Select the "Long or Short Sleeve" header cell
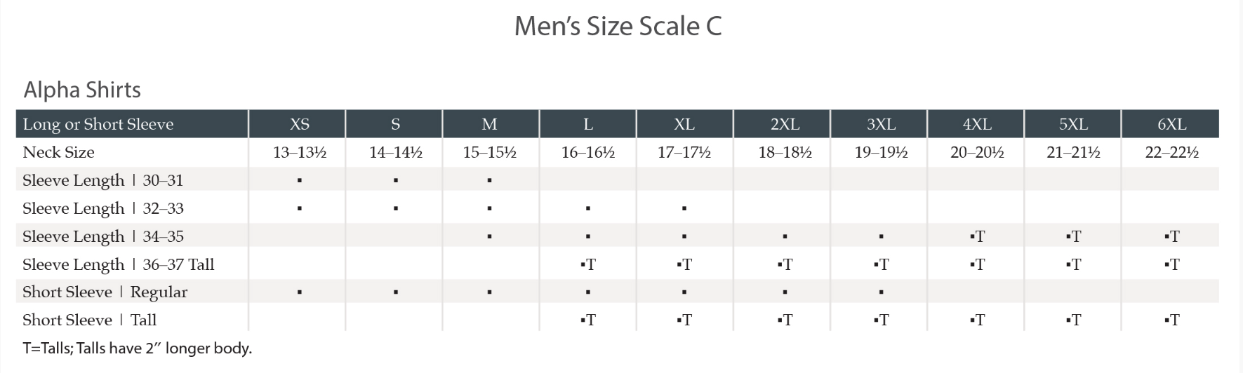Viewport: 1243px width, 373px height. (98, 124)
